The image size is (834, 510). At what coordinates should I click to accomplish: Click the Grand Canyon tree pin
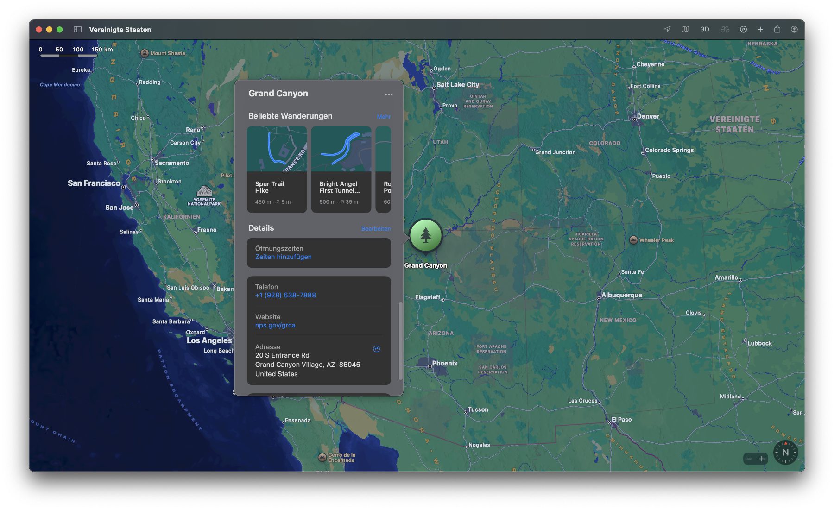pos(425,236)
